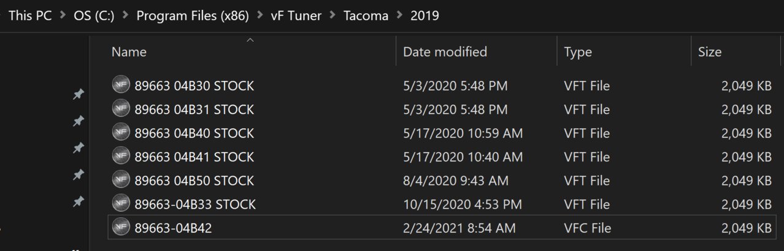Viewport: 784px width, 251px height.
Task: Click the bottom pin icon in the sidebar
Action: (79, 201)
